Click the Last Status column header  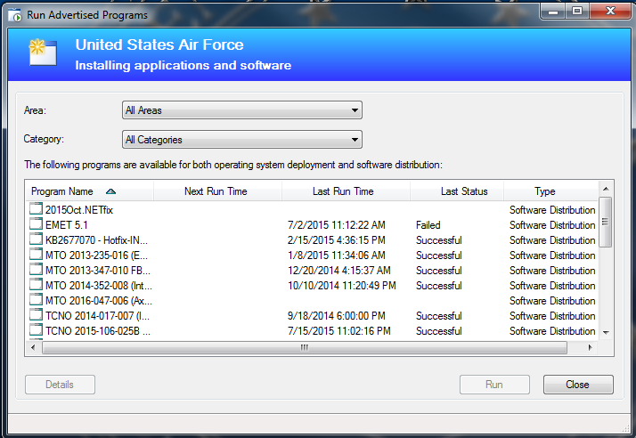(463, 191)
